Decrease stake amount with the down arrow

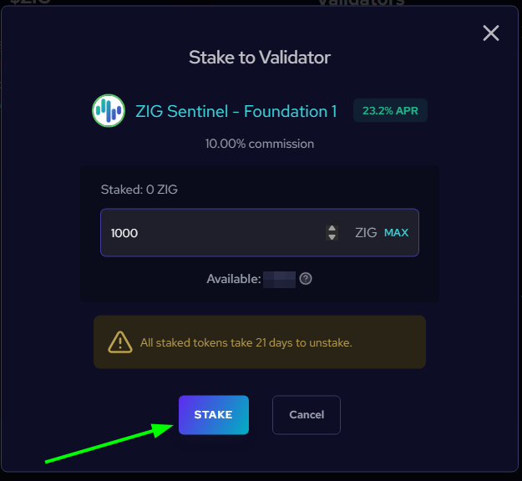(x=332, y=238)
